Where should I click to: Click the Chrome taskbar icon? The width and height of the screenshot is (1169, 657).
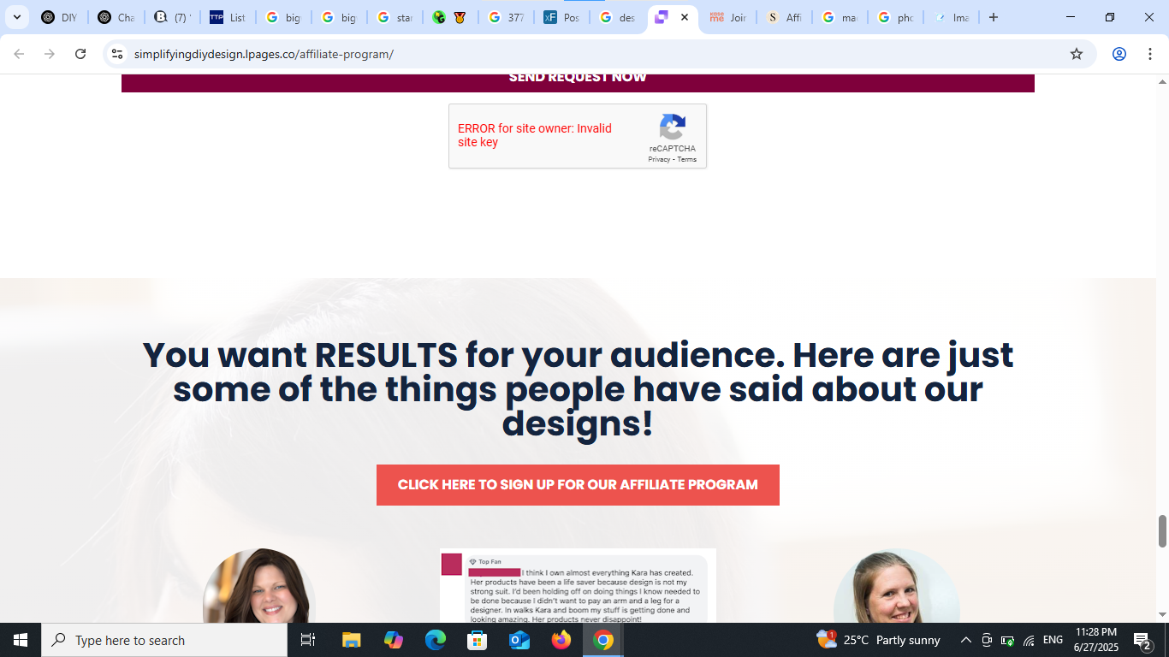pos(603,640)
